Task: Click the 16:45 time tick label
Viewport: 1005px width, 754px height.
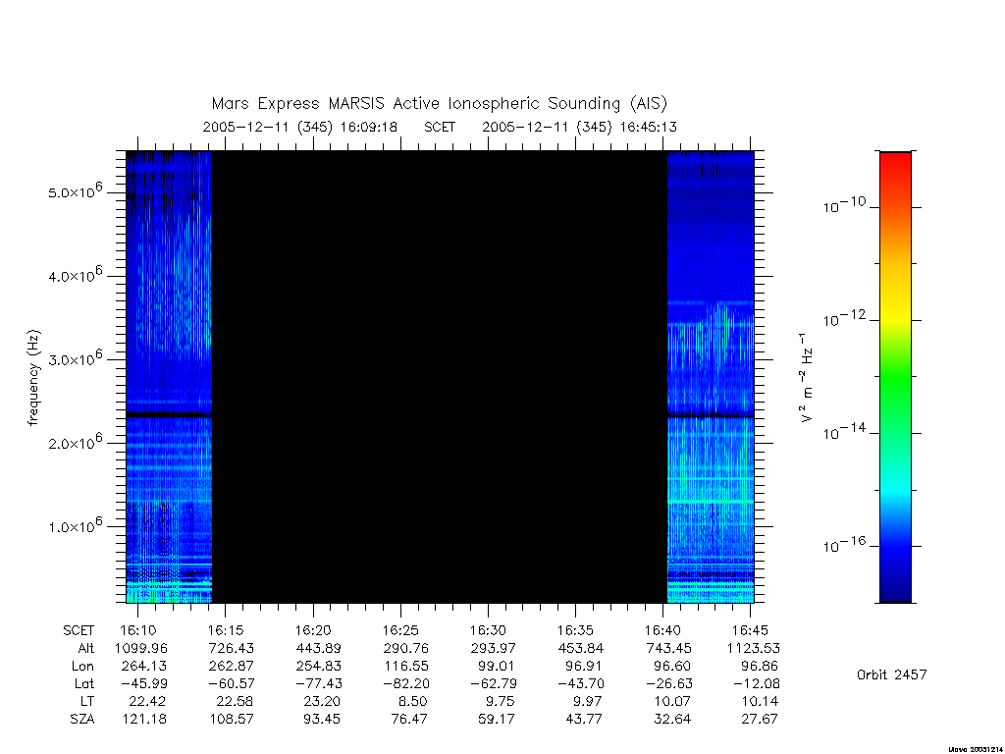Action: [750, 631]
